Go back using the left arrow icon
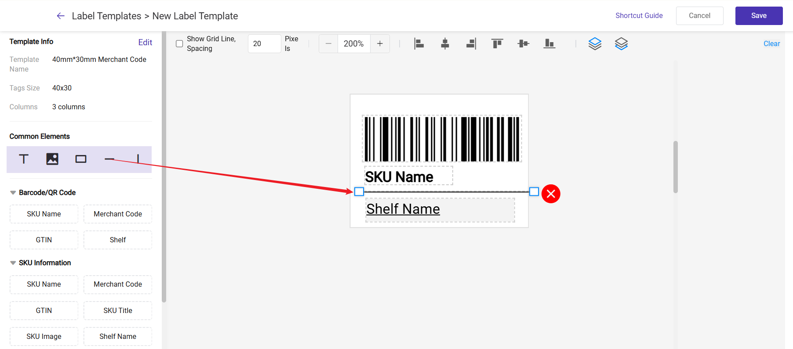The width and height of the screenshot is (793, 349). click(61, 16)
